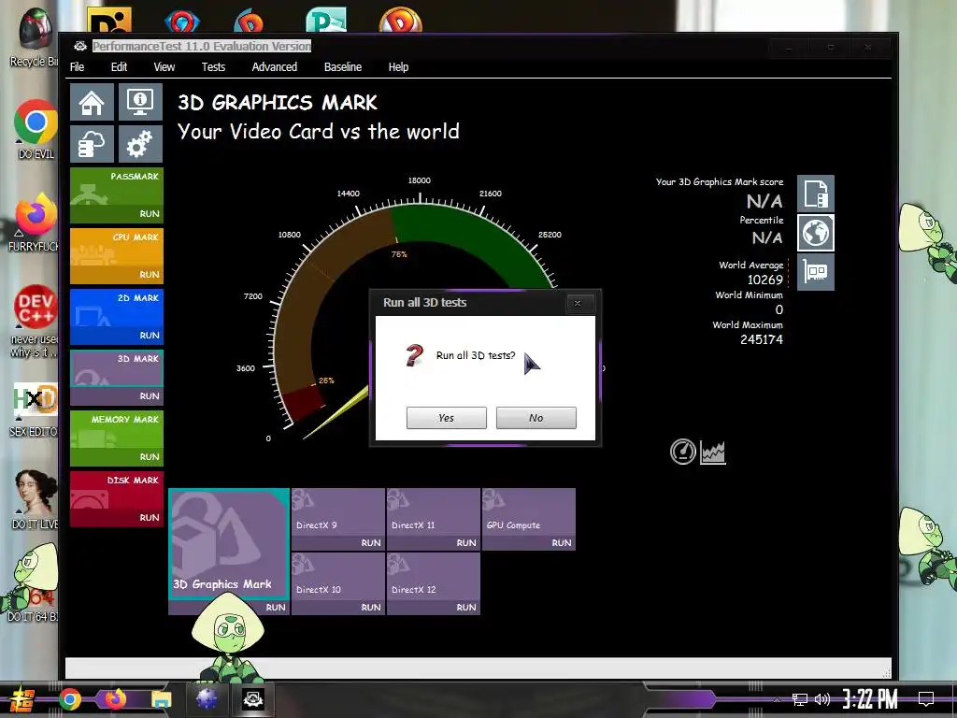This screenshot has width=957, height=718.
Task: Click the 3:22 PM taskbar clock
Action: (870, 699)
